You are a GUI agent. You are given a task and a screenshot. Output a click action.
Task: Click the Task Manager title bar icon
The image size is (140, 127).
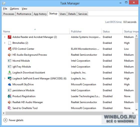point(4,3)
